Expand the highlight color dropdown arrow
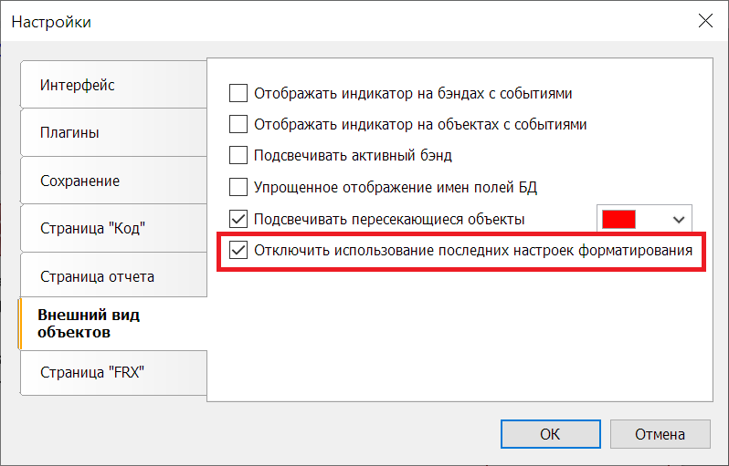729x466 pixels. point(678,219)
